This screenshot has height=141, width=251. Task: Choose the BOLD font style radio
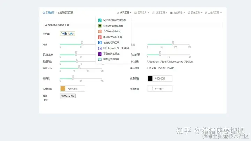[158, 68]
